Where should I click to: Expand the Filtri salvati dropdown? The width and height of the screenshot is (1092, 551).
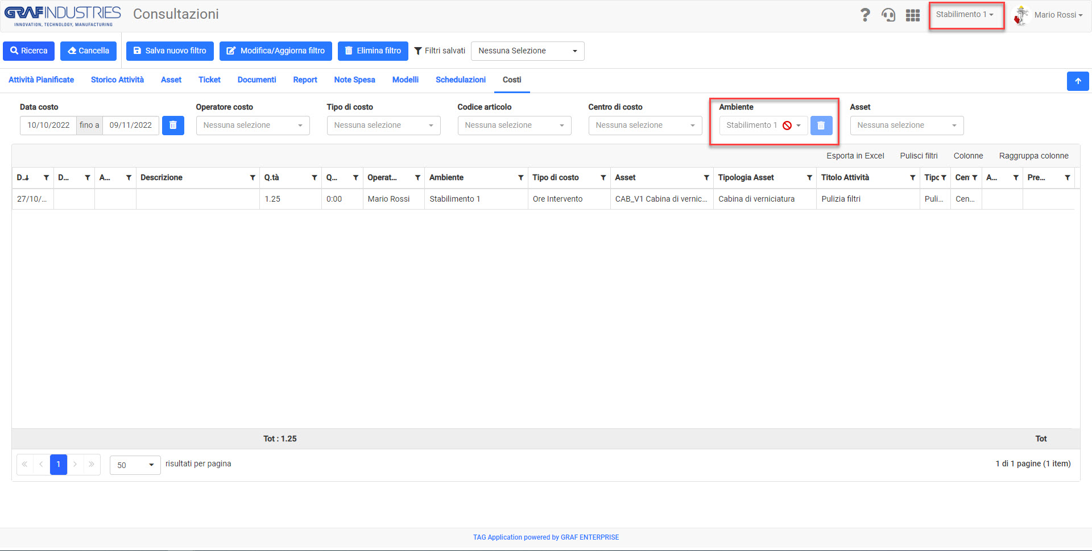click(x=528, y=51)
